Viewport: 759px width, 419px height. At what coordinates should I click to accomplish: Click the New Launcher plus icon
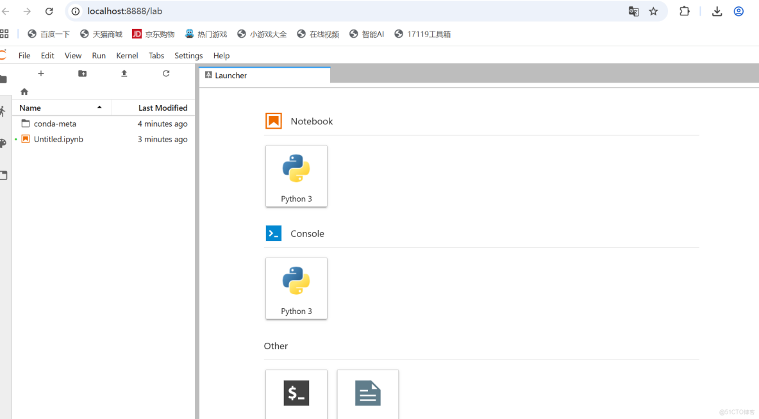click(40, 74)
